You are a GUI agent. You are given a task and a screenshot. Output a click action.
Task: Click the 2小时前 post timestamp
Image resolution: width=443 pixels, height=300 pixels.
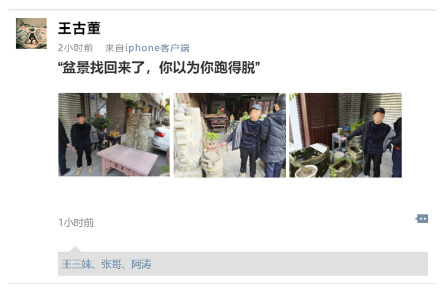[x=76, y=48]
